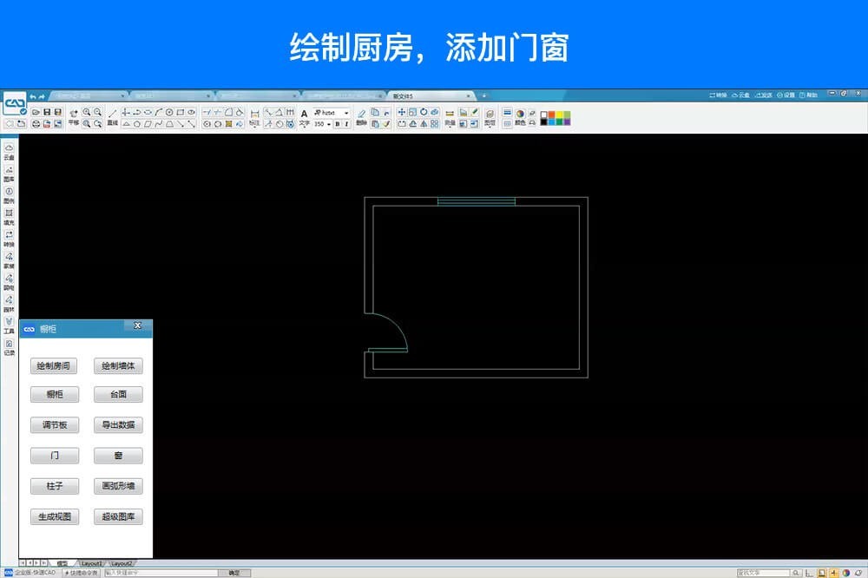This screenshot has width=868, height=578.
Task: Click the 删除 erase tool icon
Action: point(361,117)
